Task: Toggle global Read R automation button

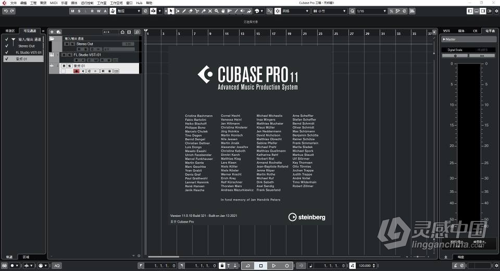Action: pos(92,11)
